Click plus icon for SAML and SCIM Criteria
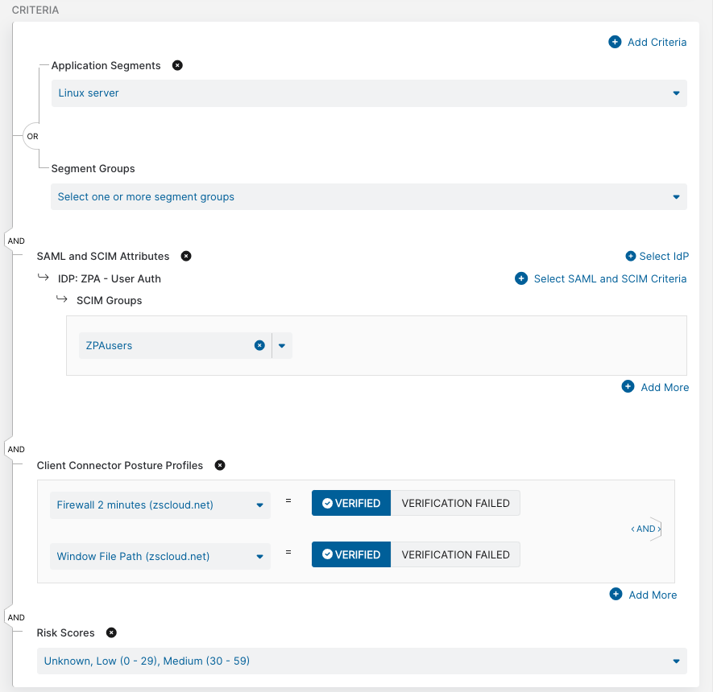The image size is (713, 692). point(521,278)
